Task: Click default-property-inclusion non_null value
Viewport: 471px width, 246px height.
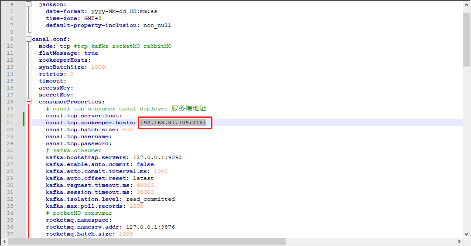Action: [157, 26]
